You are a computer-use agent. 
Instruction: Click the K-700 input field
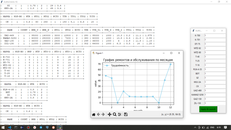coord(215,36)
